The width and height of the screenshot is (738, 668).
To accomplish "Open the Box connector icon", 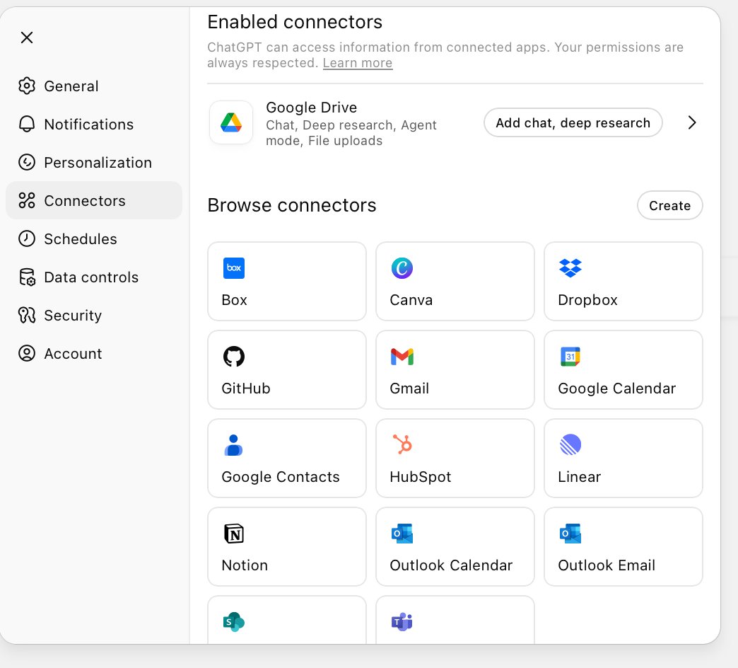I will pos(233,268).
